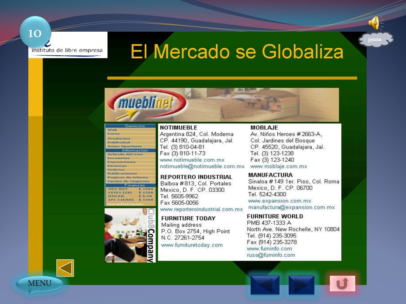The width and height of the screenshot is (406, 304).
Task: Click the Tel. (3) 810-04-81 line
Action: 182,147
